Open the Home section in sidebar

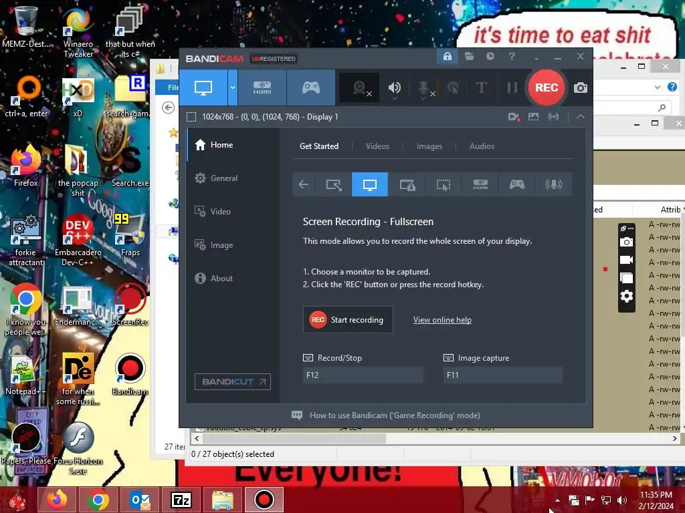tap(233, 145)
